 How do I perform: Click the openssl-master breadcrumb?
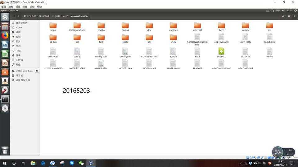coord(80,16)
